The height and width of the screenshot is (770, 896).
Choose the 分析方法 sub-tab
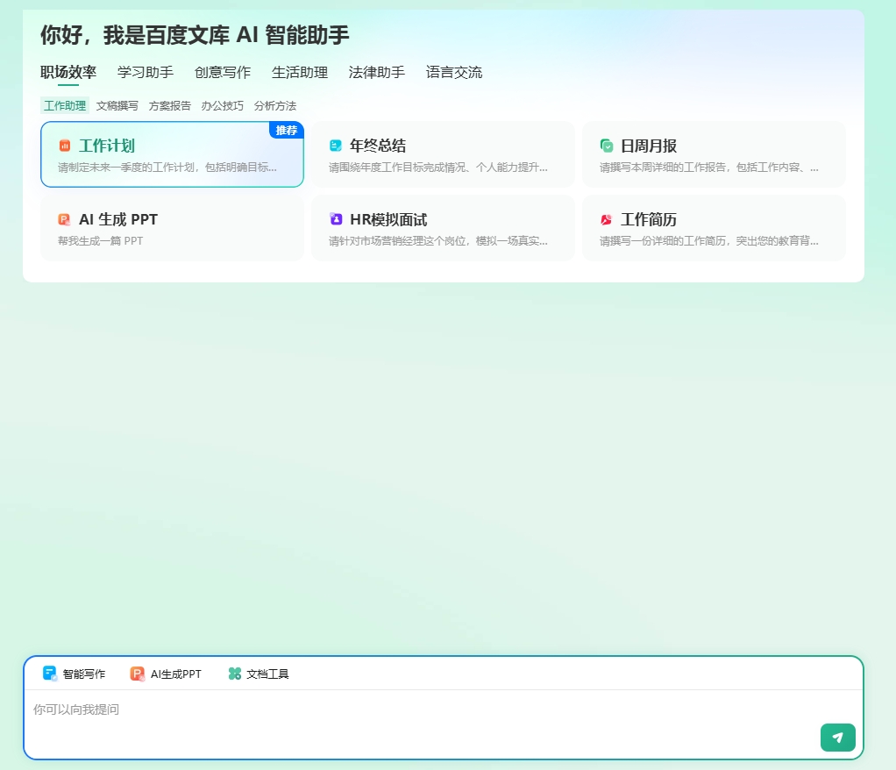[275, 106]
